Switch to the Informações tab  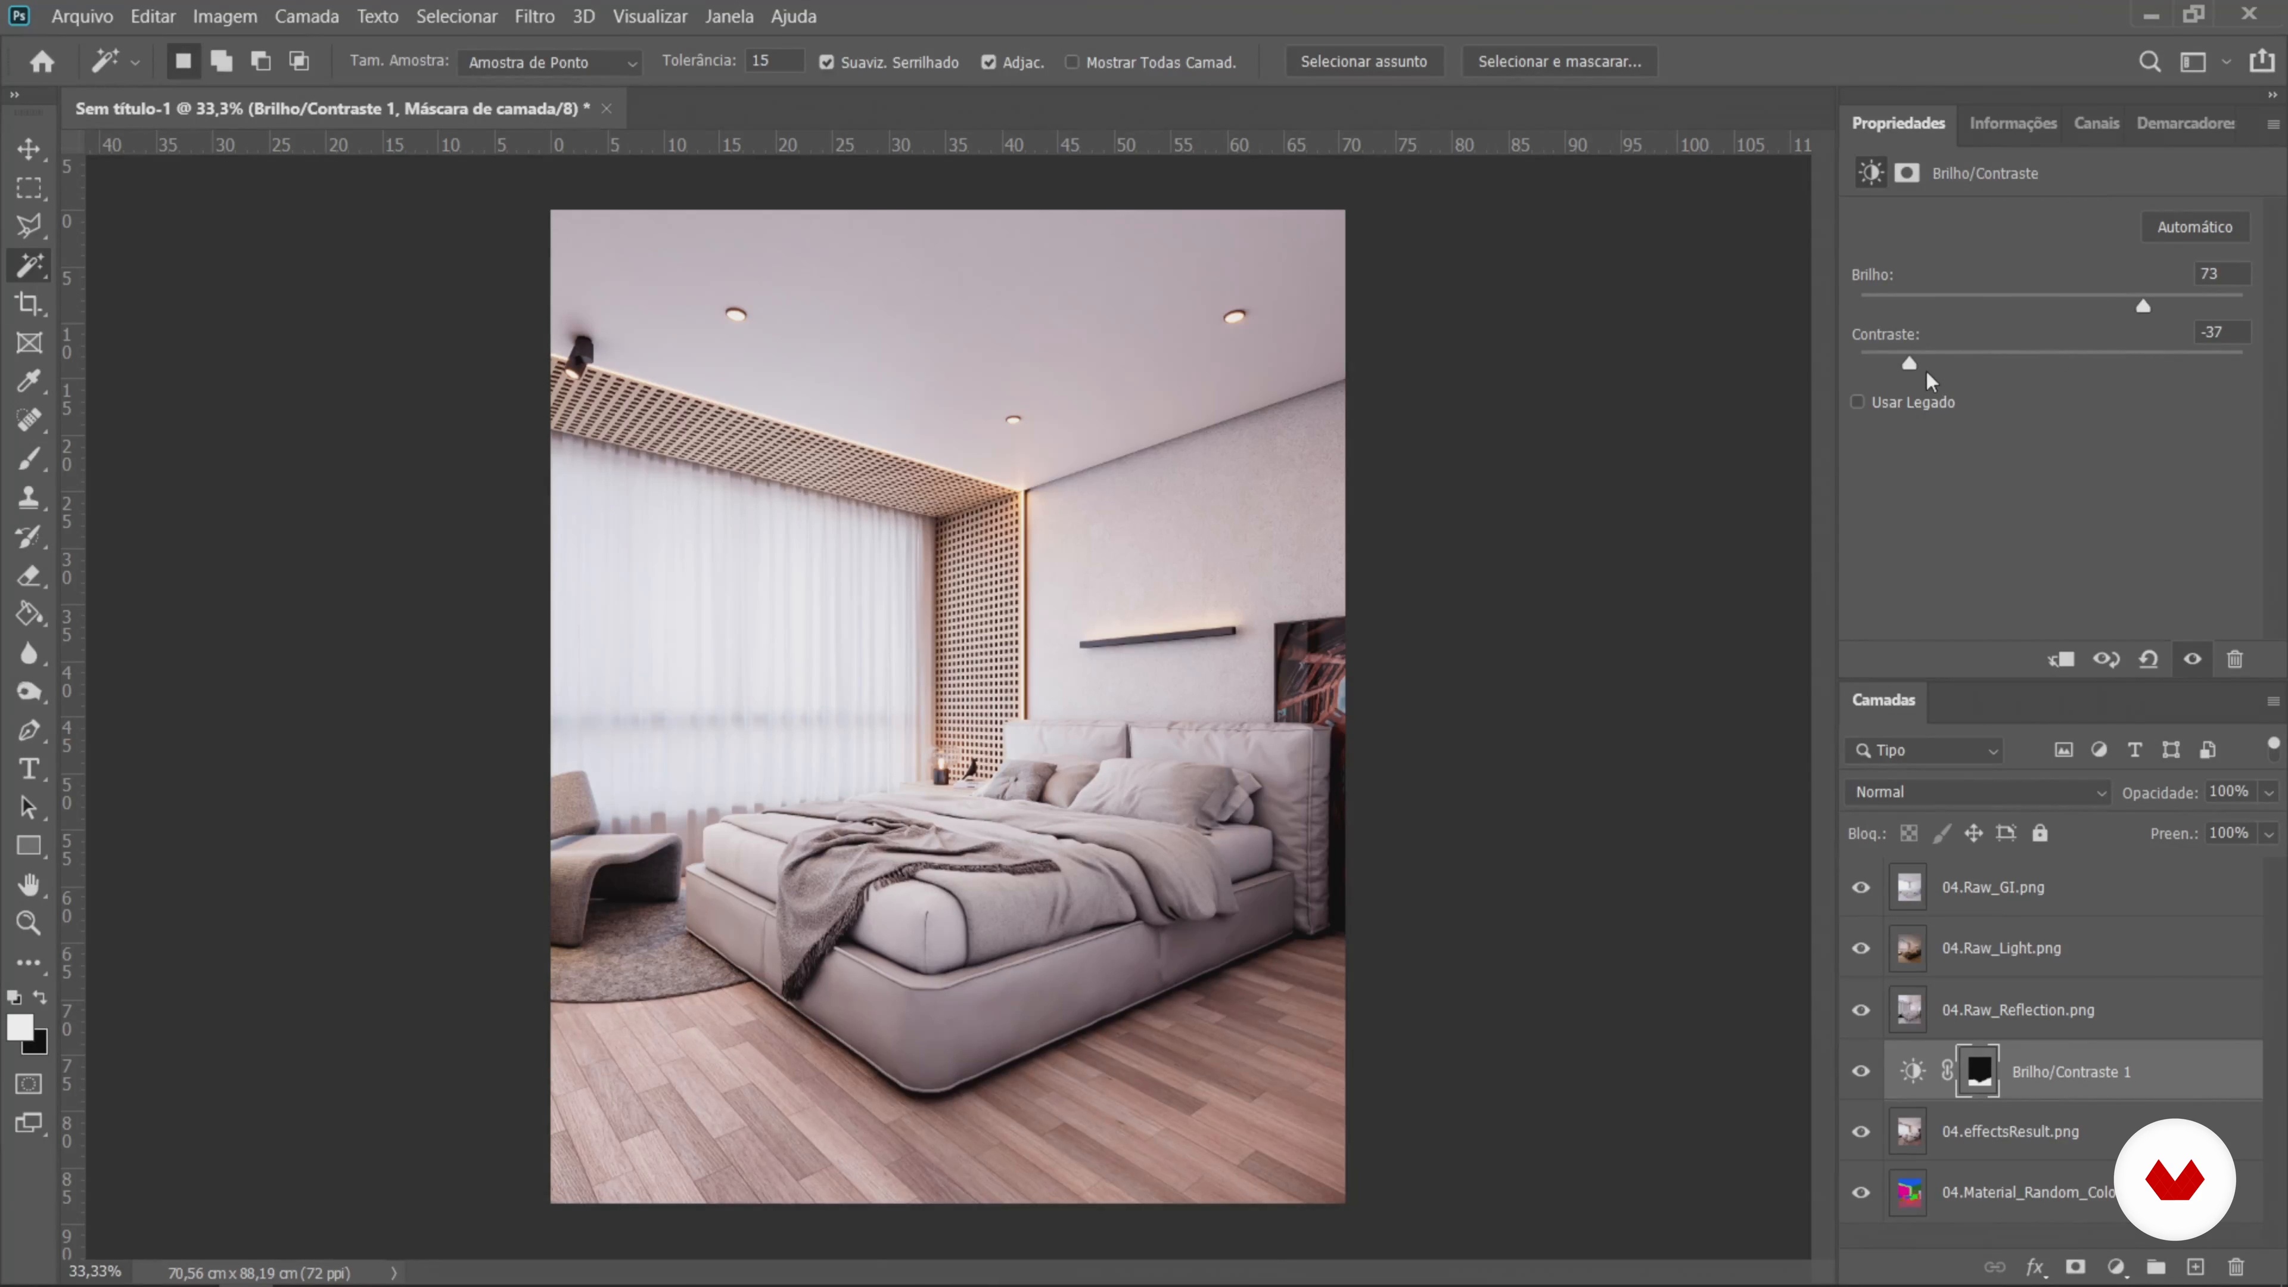pos(2013,123)
